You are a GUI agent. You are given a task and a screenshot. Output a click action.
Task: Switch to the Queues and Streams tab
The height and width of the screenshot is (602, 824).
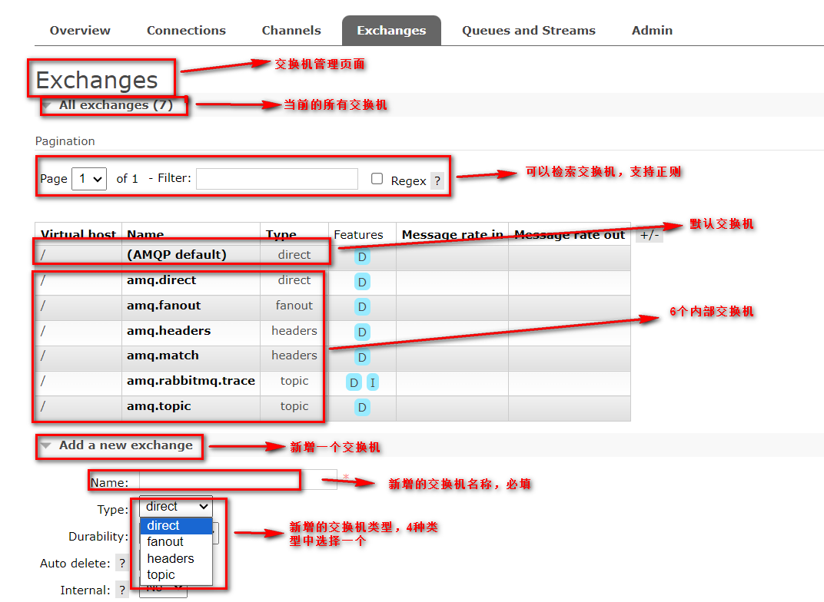528,31
